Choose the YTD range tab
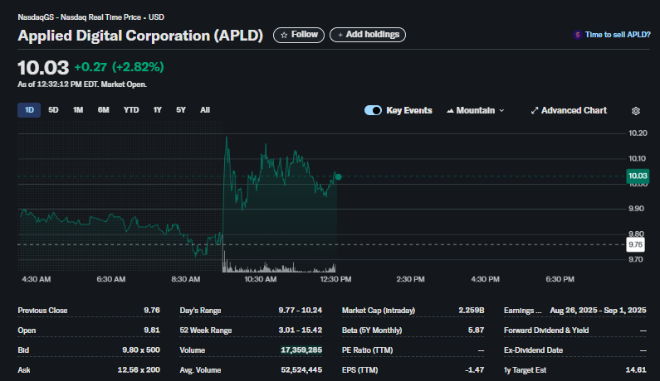Viewport: 660px width, 381px height. [x=131, y=110]
